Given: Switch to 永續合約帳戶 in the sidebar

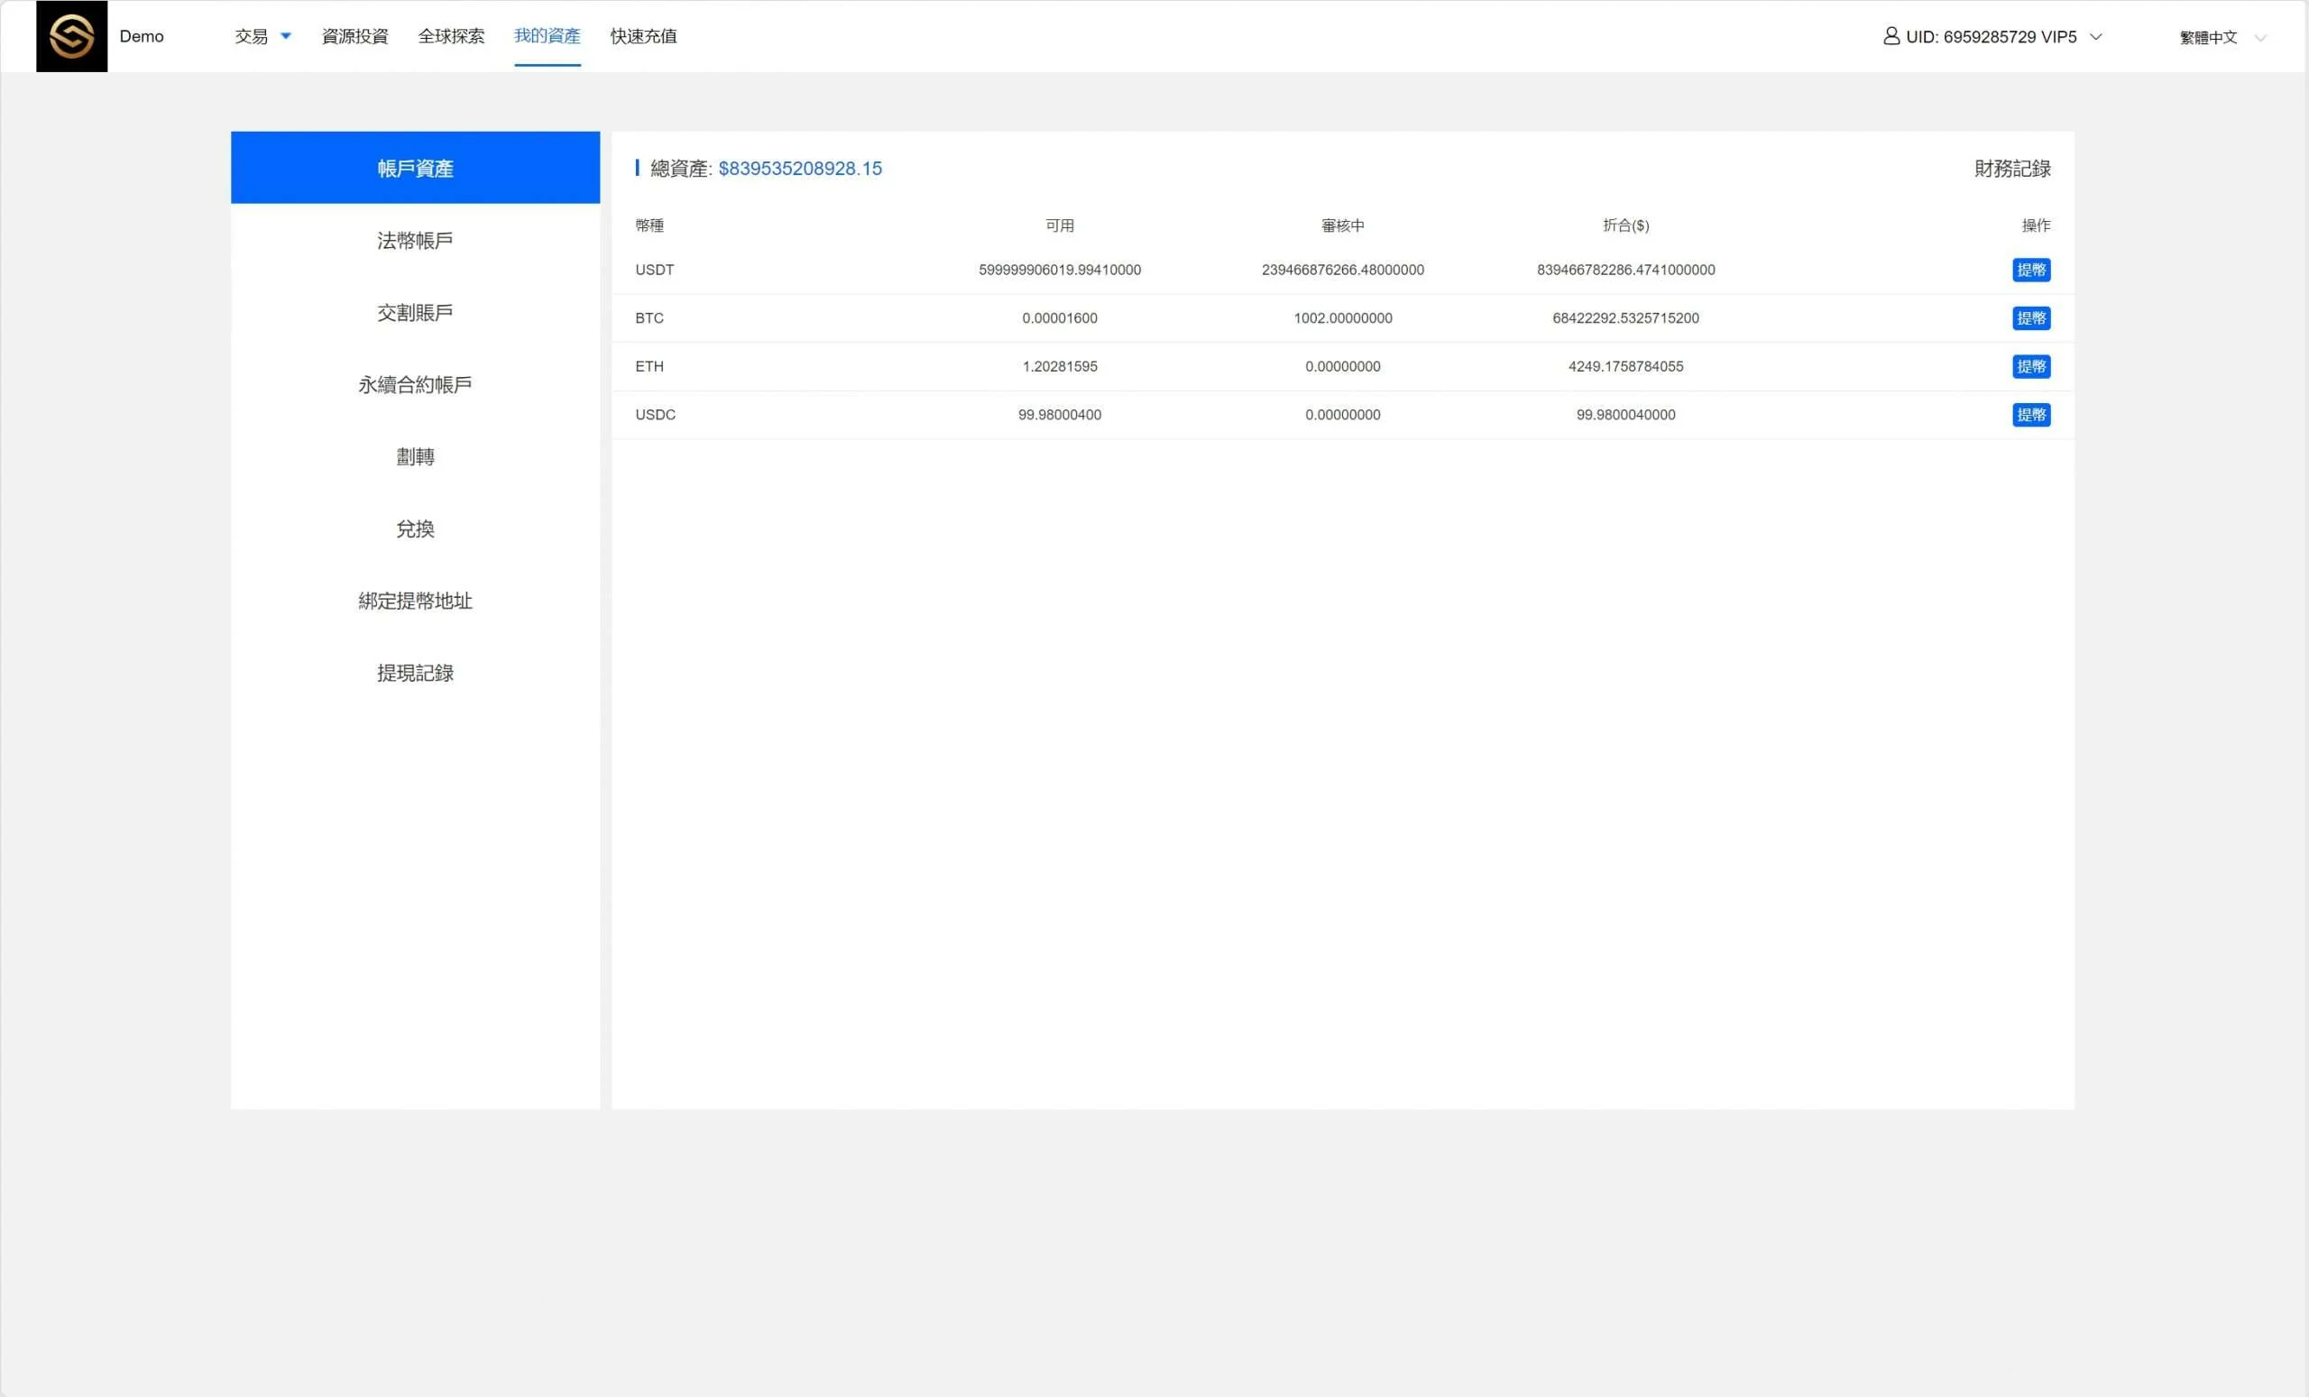Looking at the screenshot, I should (x=415, y=385).
